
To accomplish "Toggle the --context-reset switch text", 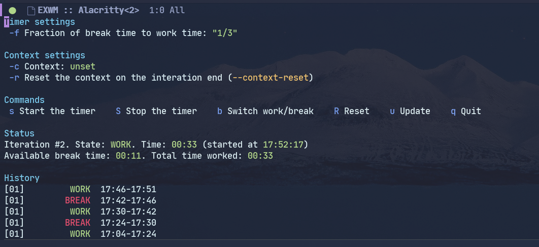I will click(271, 78).
